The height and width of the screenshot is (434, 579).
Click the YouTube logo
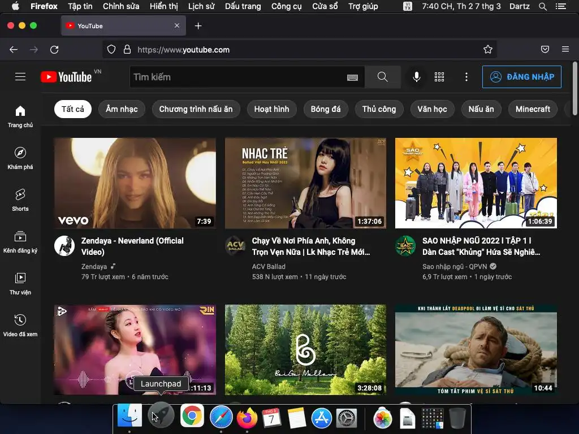point(67,77)
